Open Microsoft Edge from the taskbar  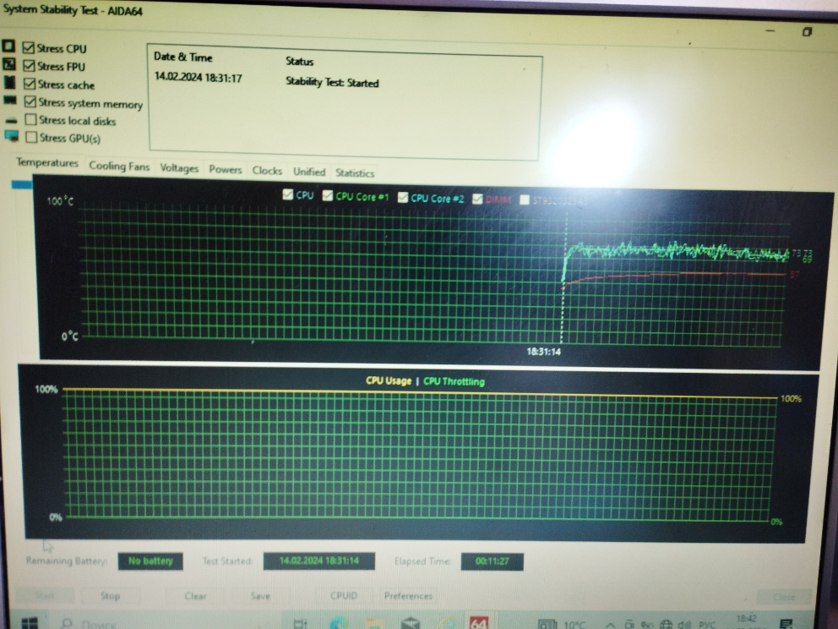pyautogui.click(x=339, y=623)
